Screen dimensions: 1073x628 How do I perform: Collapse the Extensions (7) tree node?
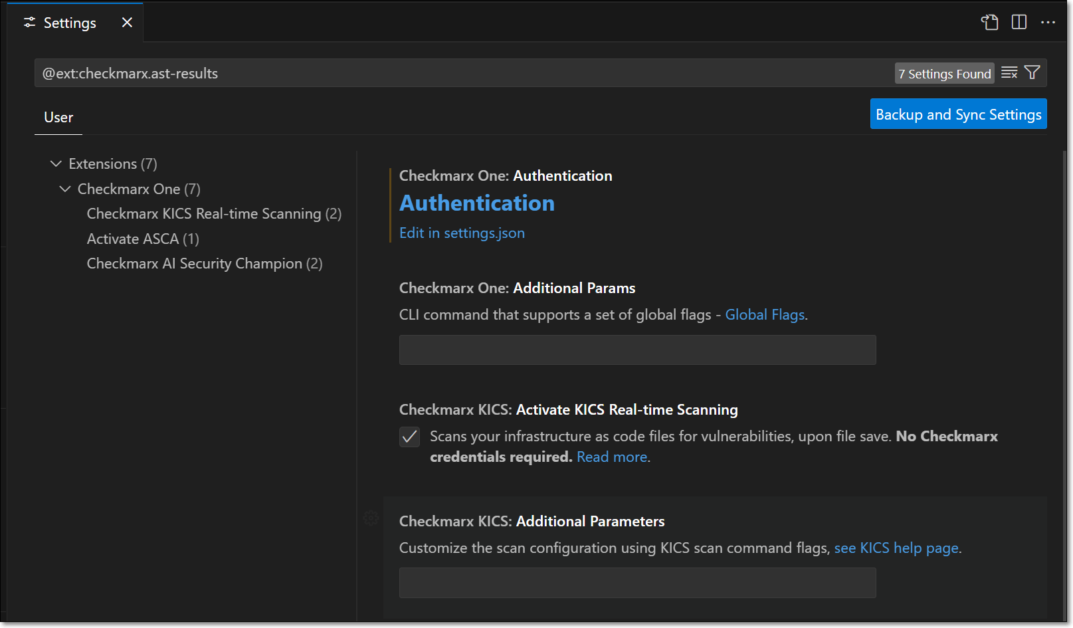(56, 163)
